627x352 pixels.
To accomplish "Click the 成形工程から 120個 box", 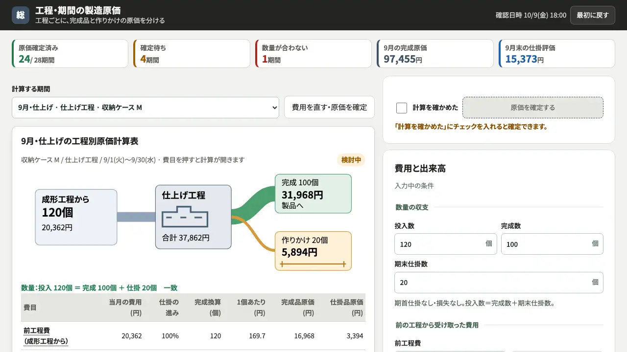I will tap(76, 217).
